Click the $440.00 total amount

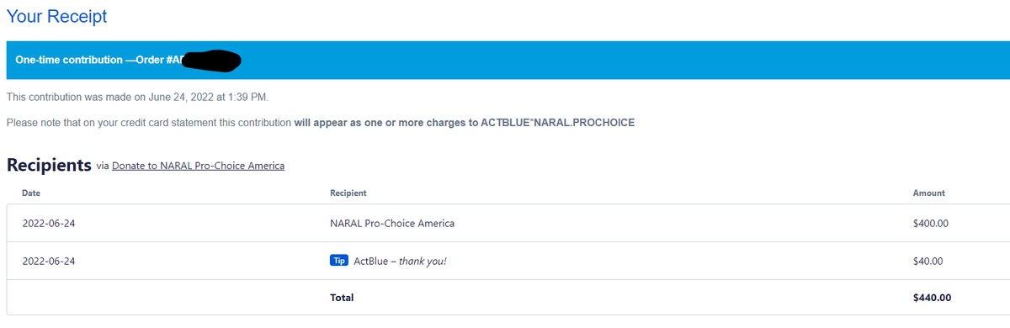click(x=932, y=298)
